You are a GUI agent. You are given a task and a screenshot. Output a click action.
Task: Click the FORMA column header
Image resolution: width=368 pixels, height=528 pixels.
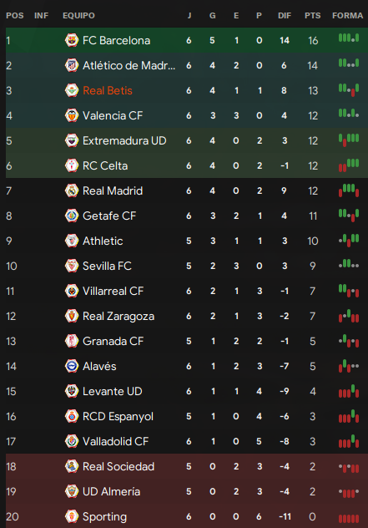click(x=347, y=16)
